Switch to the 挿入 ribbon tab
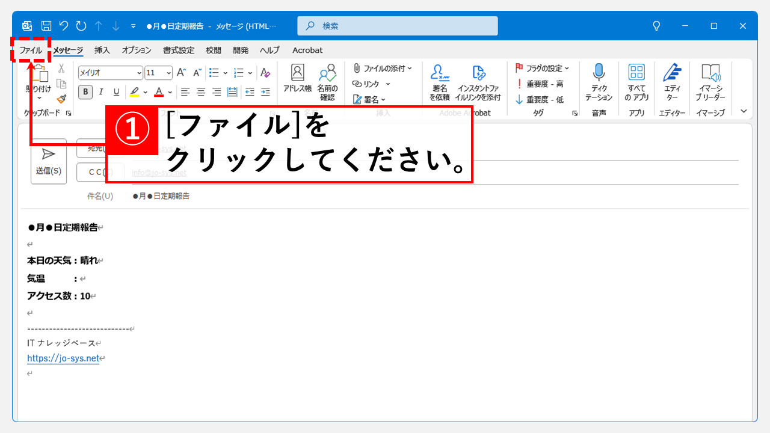The height and width of the screenshot is (433, 770). click(102, 50)
